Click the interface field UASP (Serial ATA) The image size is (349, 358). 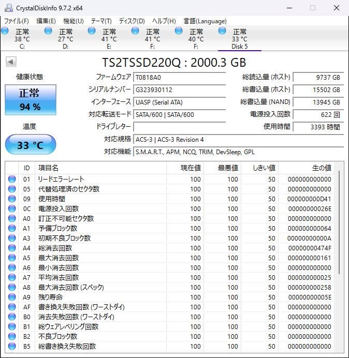(x=179, y=102)
